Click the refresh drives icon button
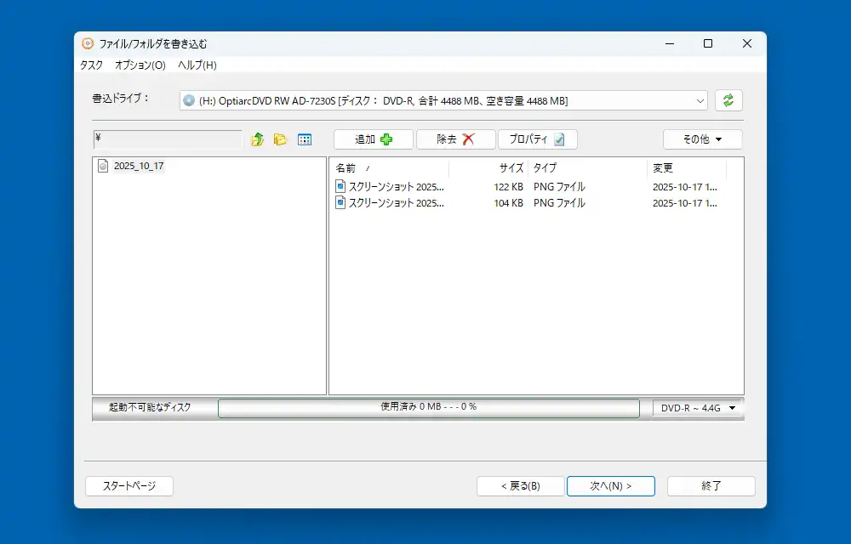This screenshot has width=851, height=544. click(728, 100)
